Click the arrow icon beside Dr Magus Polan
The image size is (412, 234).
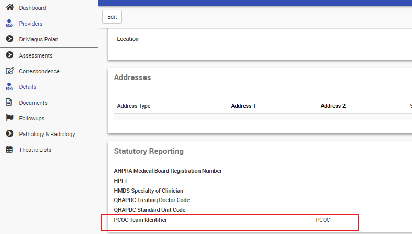pos(9,39)
